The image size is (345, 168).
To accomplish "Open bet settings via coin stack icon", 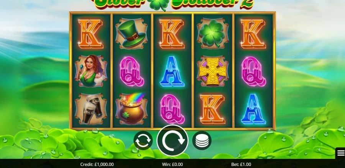I will [x=202, y=141].
